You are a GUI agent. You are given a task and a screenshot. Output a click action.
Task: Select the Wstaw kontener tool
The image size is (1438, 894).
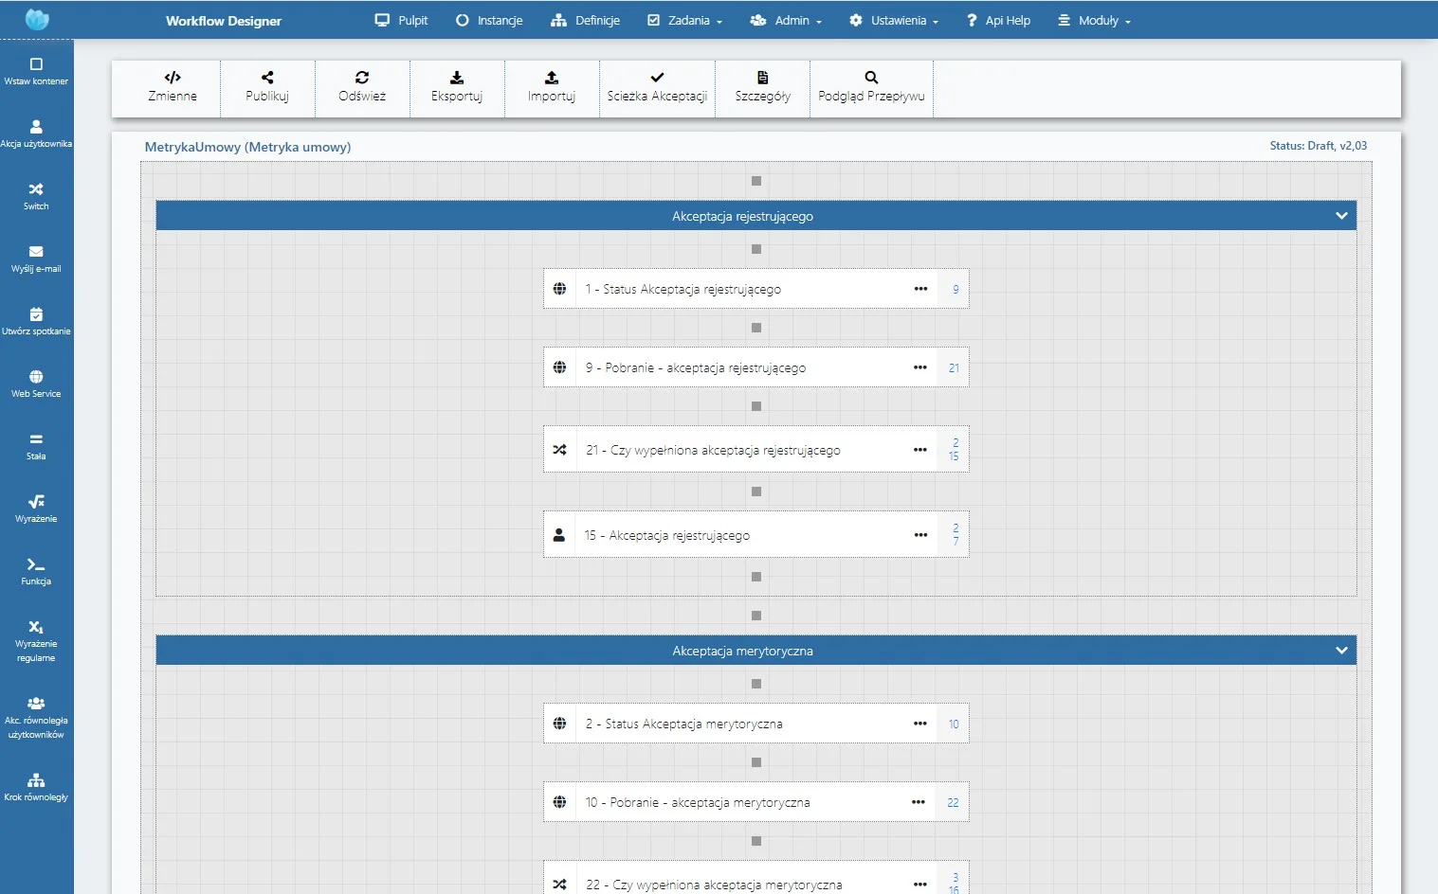[x=36, y=71]
